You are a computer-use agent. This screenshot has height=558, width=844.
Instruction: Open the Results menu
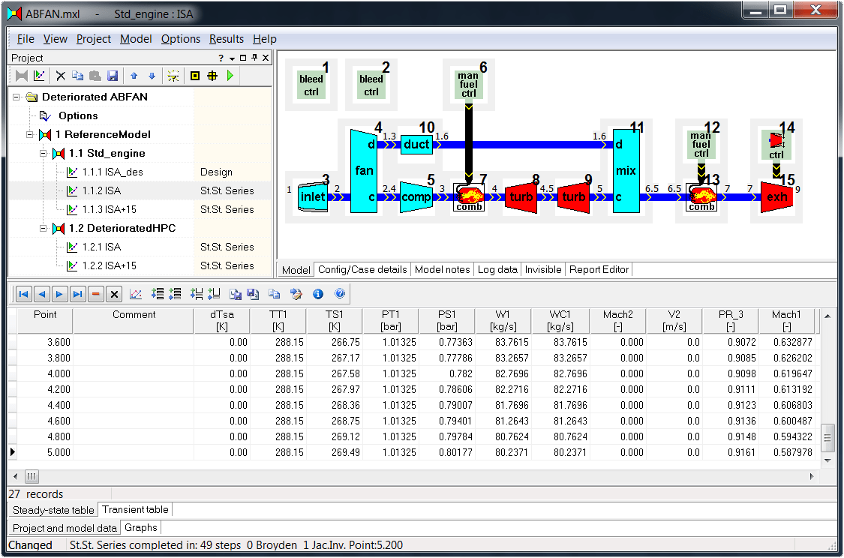pos(226,39)
